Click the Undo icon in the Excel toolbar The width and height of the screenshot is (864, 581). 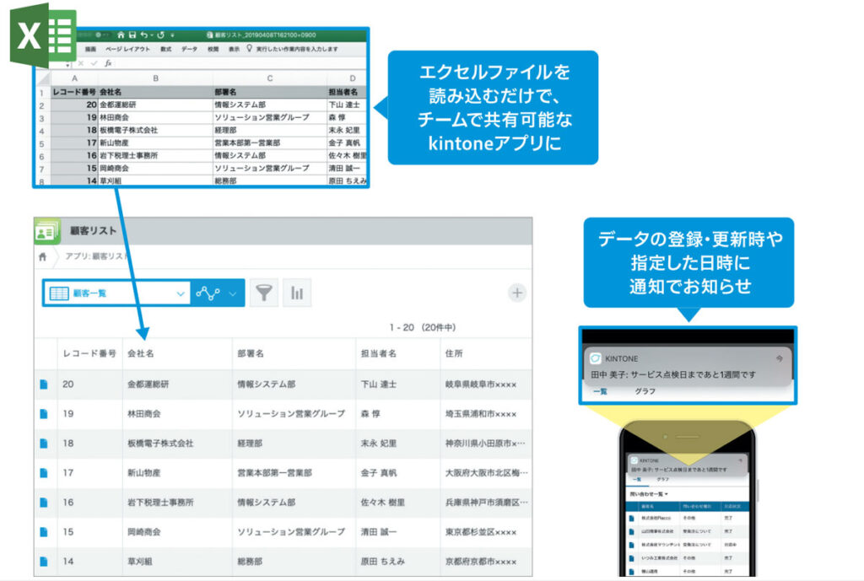click(146, 35)
